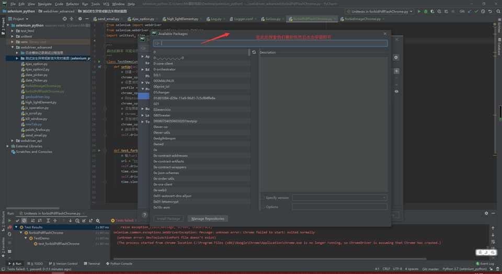Reload the package list in Available Packages

click(254, 52)
